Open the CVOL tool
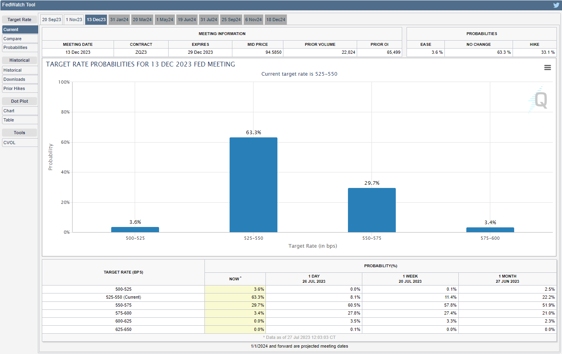562x354 pixels. click(20, 143)
